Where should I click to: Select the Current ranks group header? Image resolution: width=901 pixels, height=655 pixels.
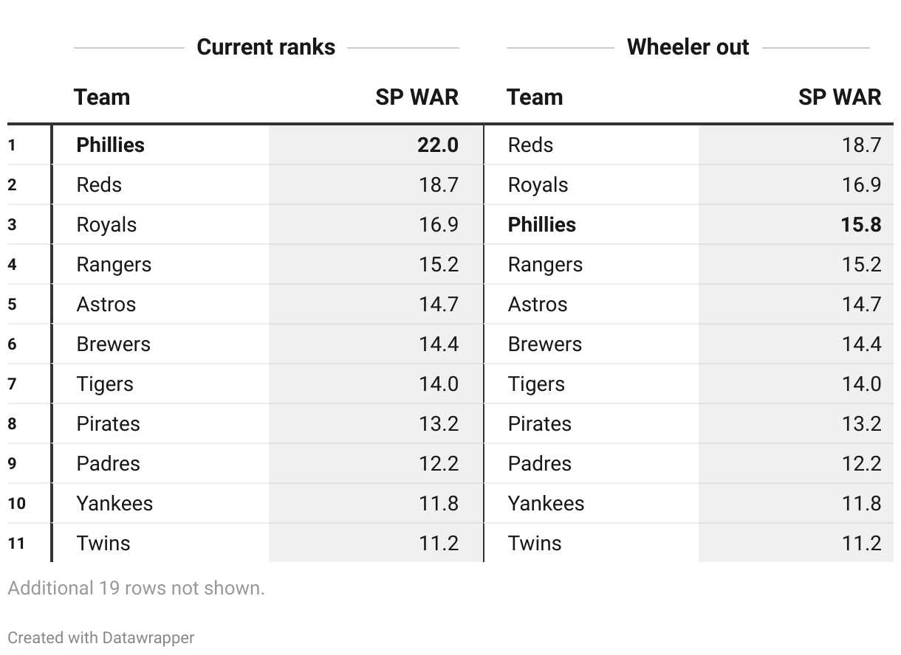coord(266,47)
